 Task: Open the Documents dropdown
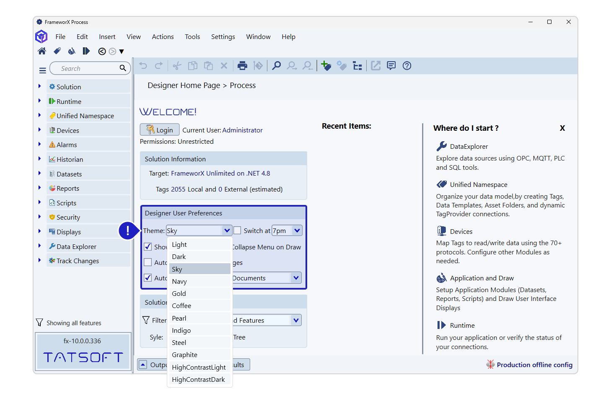pyautogui.click(x=296, y=278)
